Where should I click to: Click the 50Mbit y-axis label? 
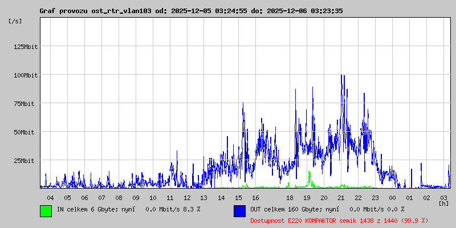point(25,132)
